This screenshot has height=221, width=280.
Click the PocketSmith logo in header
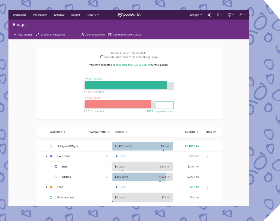129,15
